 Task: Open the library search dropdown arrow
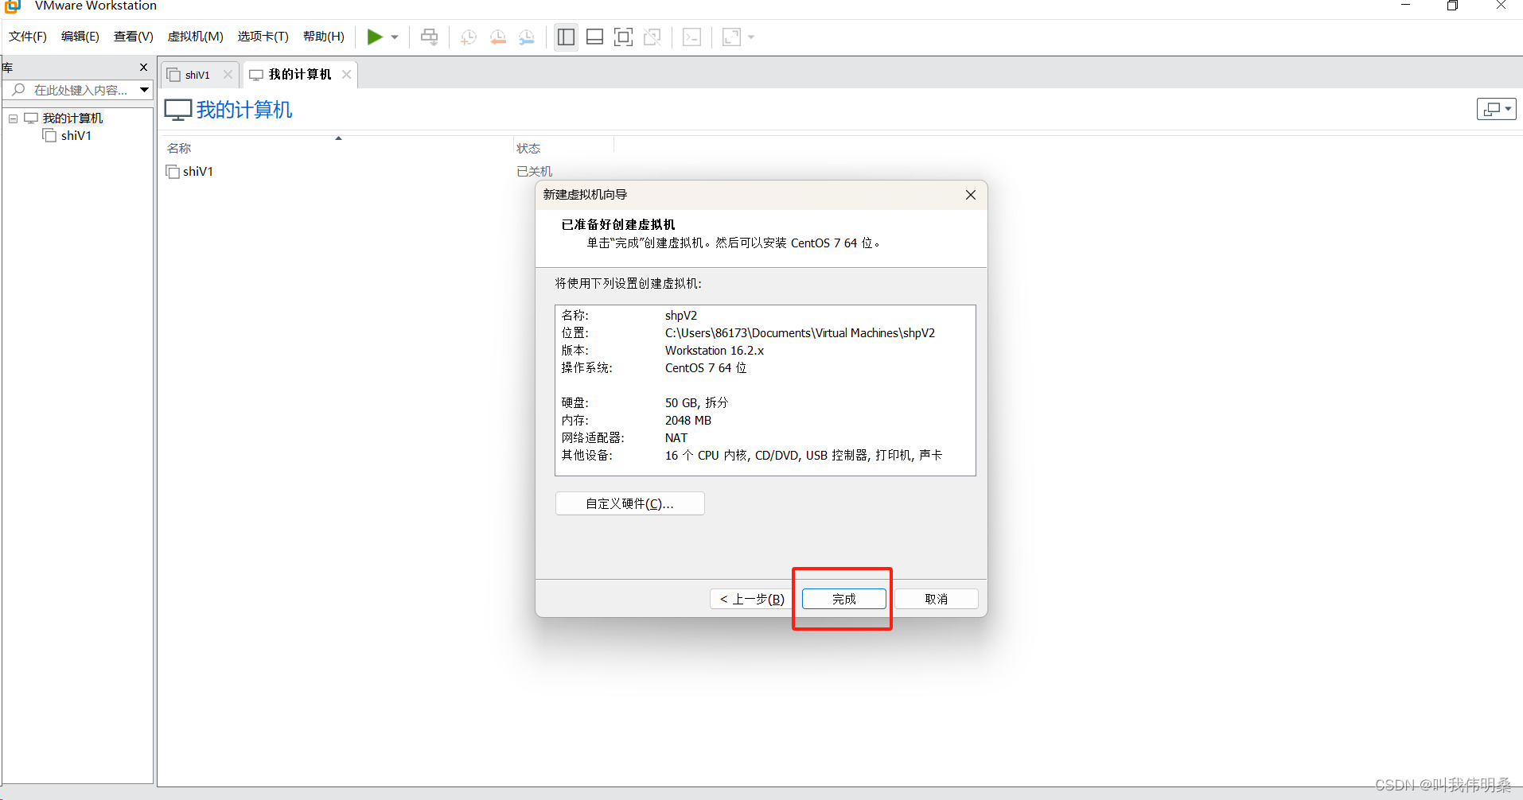[x=144, y=90]
